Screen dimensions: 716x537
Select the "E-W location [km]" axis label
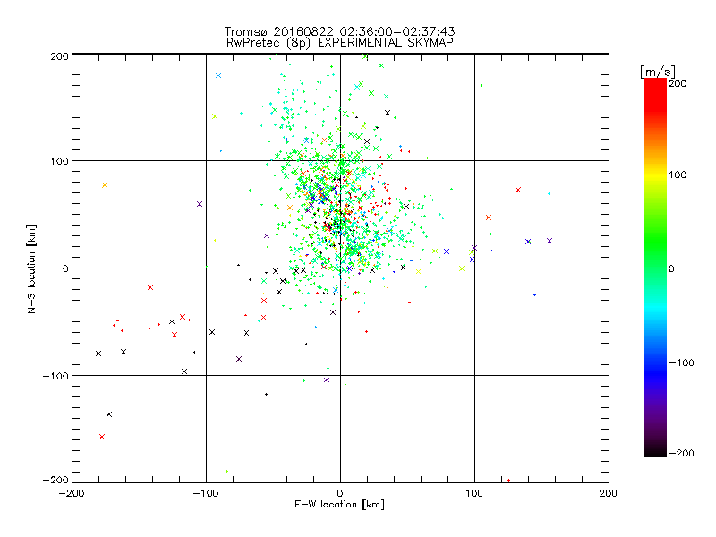pos(340,505)
